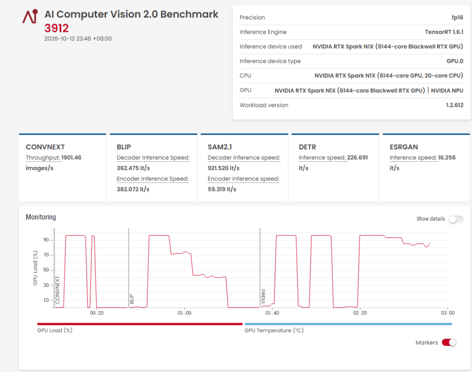Click the 1901.46 throughput value

click(x=71, y=158)
